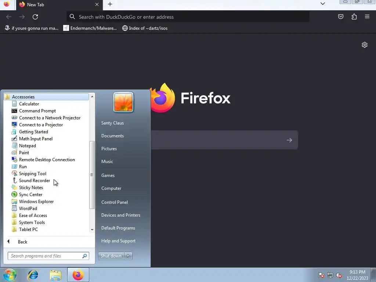Screen dimensions: 376x282
Task: Open Default Programs
Action: coord(118,228)
